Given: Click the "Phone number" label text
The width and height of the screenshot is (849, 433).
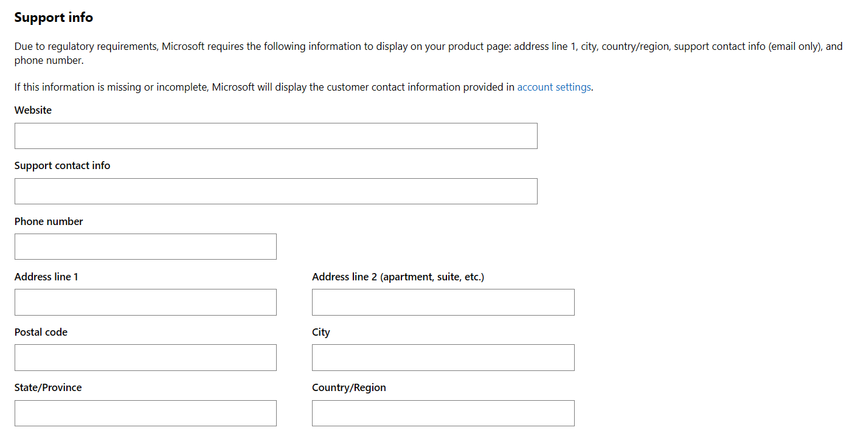Looking at the screenshot, I should coord(49,221).
